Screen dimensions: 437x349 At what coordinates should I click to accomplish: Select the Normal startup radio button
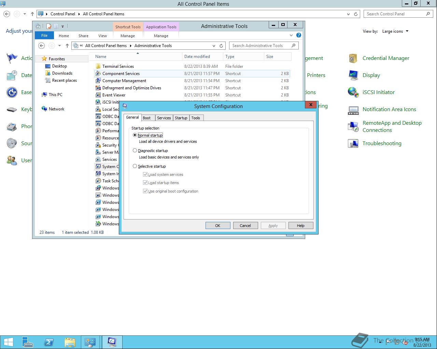tap(135, 135)
